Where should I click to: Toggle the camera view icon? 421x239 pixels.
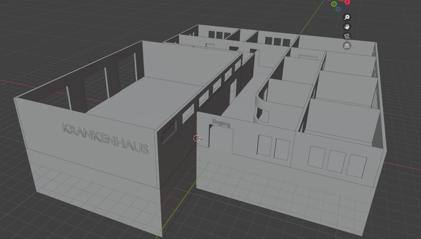tap(347, 36)
